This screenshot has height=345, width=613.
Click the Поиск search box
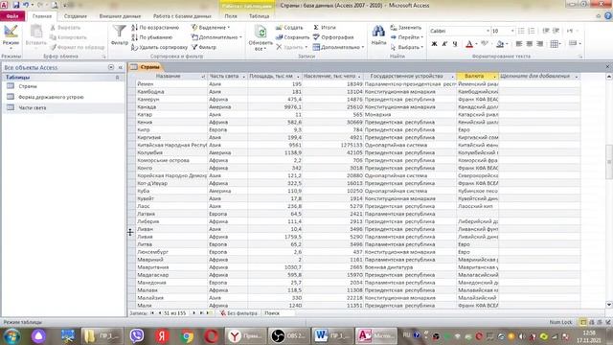pos(280,313)
